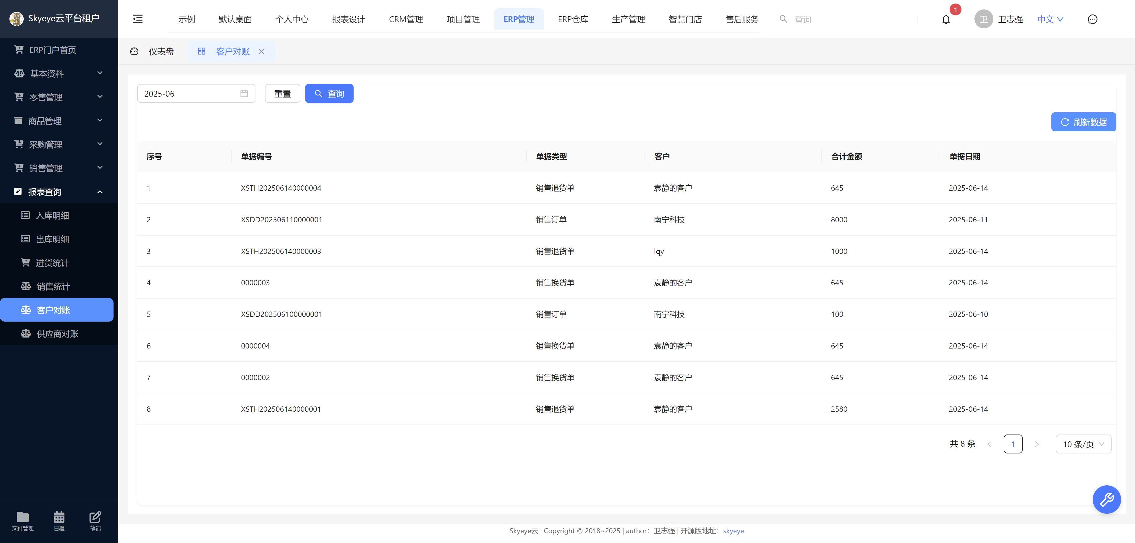Open the 10 条/页 page size dropdown
The image size is (1135, 543).
click(1083, 444)
